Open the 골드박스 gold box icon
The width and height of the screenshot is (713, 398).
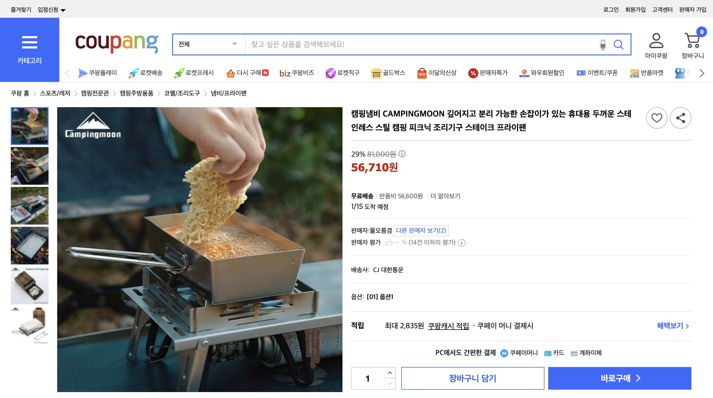376,73
